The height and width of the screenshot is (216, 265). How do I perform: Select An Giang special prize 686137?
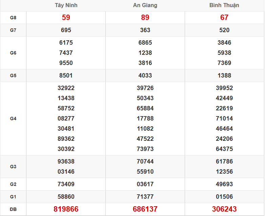click(145, 209)
